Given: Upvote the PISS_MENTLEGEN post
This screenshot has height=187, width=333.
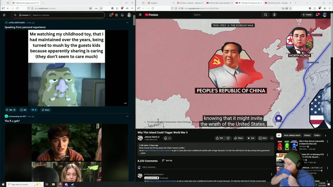Looking at the screenshot, I should 7,110.
